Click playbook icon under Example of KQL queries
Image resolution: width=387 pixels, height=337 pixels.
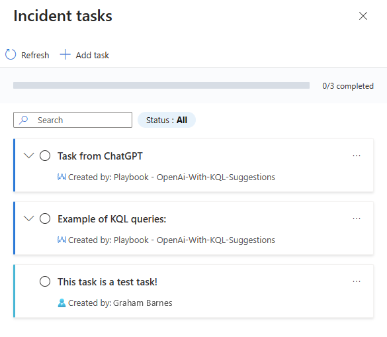click(62, 240)
